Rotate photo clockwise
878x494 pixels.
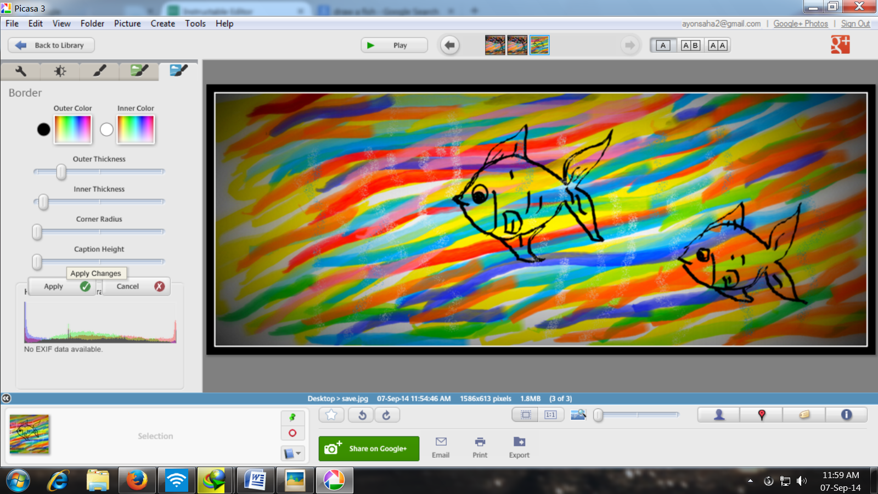(387, 415)
